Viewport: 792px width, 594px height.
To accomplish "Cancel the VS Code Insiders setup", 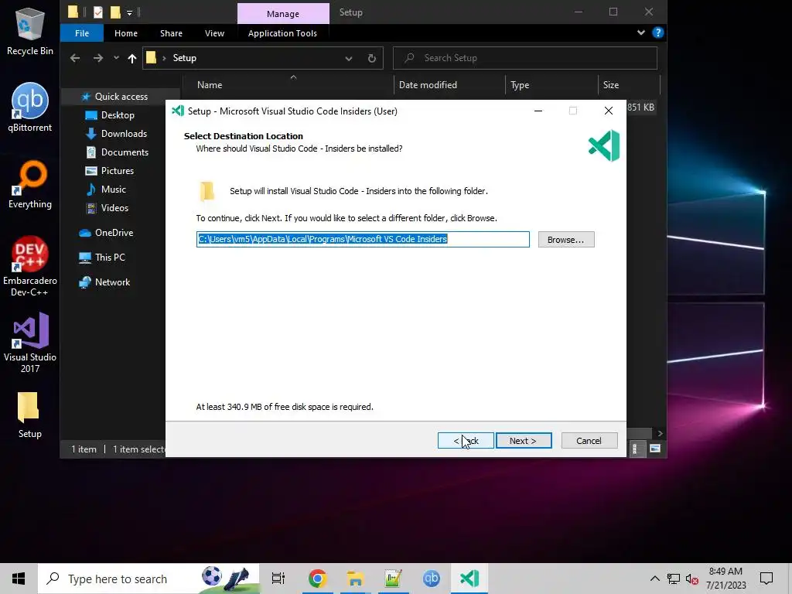I will (x=589, y=440).
